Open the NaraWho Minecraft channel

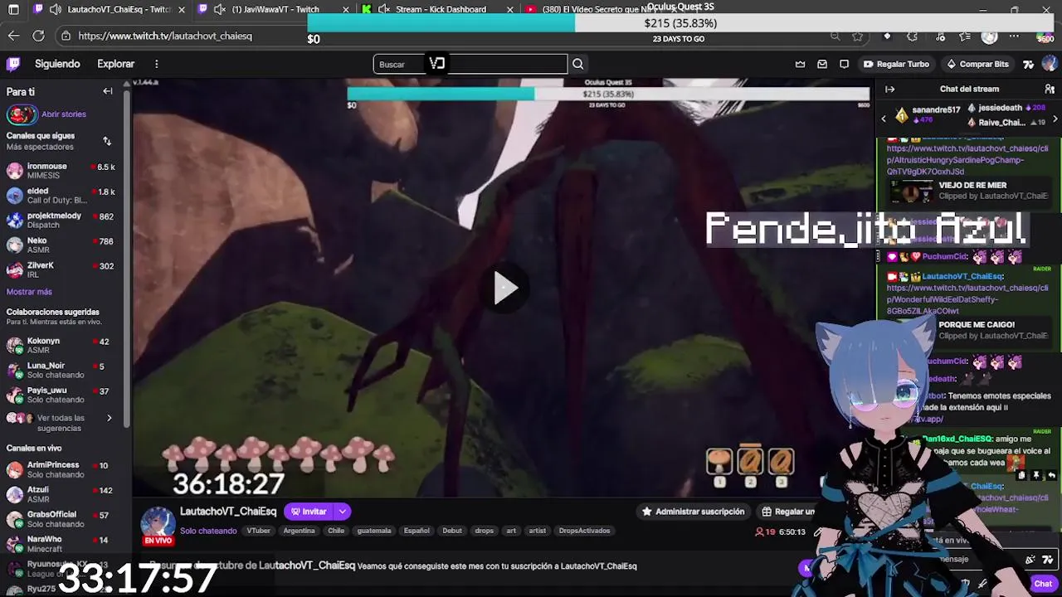pos(62,544)
